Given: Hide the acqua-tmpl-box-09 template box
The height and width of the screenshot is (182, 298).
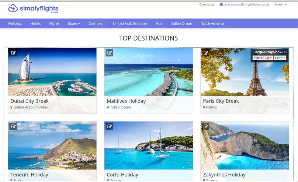Looking at the screenshot, I should [258, 58].
